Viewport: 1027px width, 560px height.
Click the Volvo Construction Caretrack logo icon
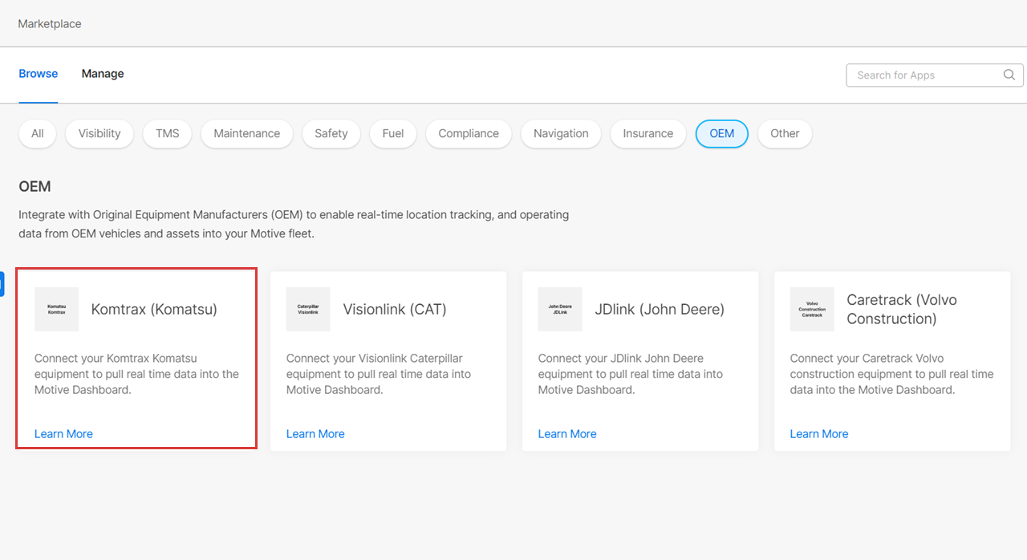point(812,309)
